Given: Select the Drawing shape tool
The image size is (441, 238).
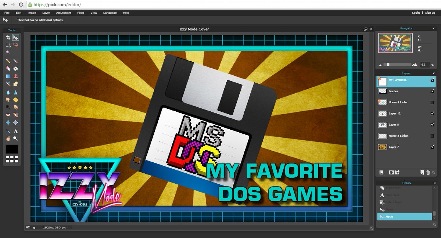Looking at the screenshot, I should 15,84.
